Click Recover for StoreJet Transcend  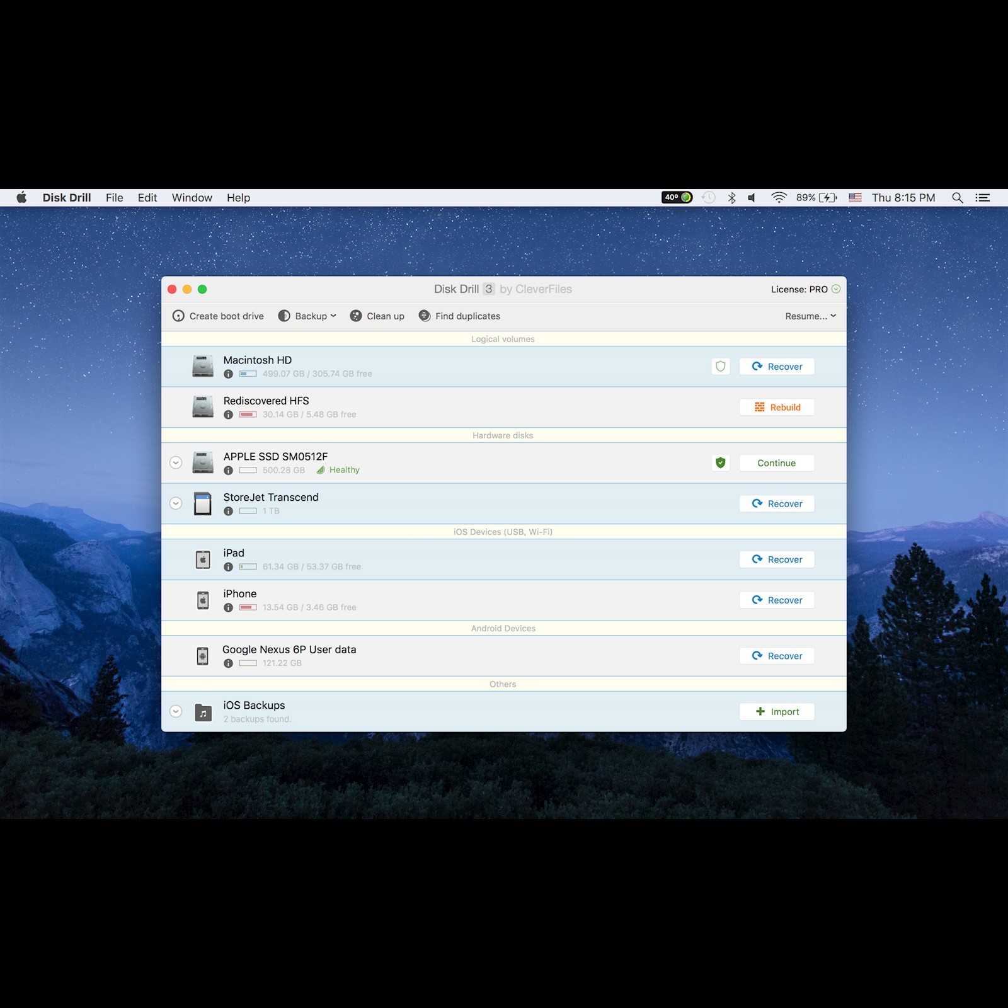point(777,503)
